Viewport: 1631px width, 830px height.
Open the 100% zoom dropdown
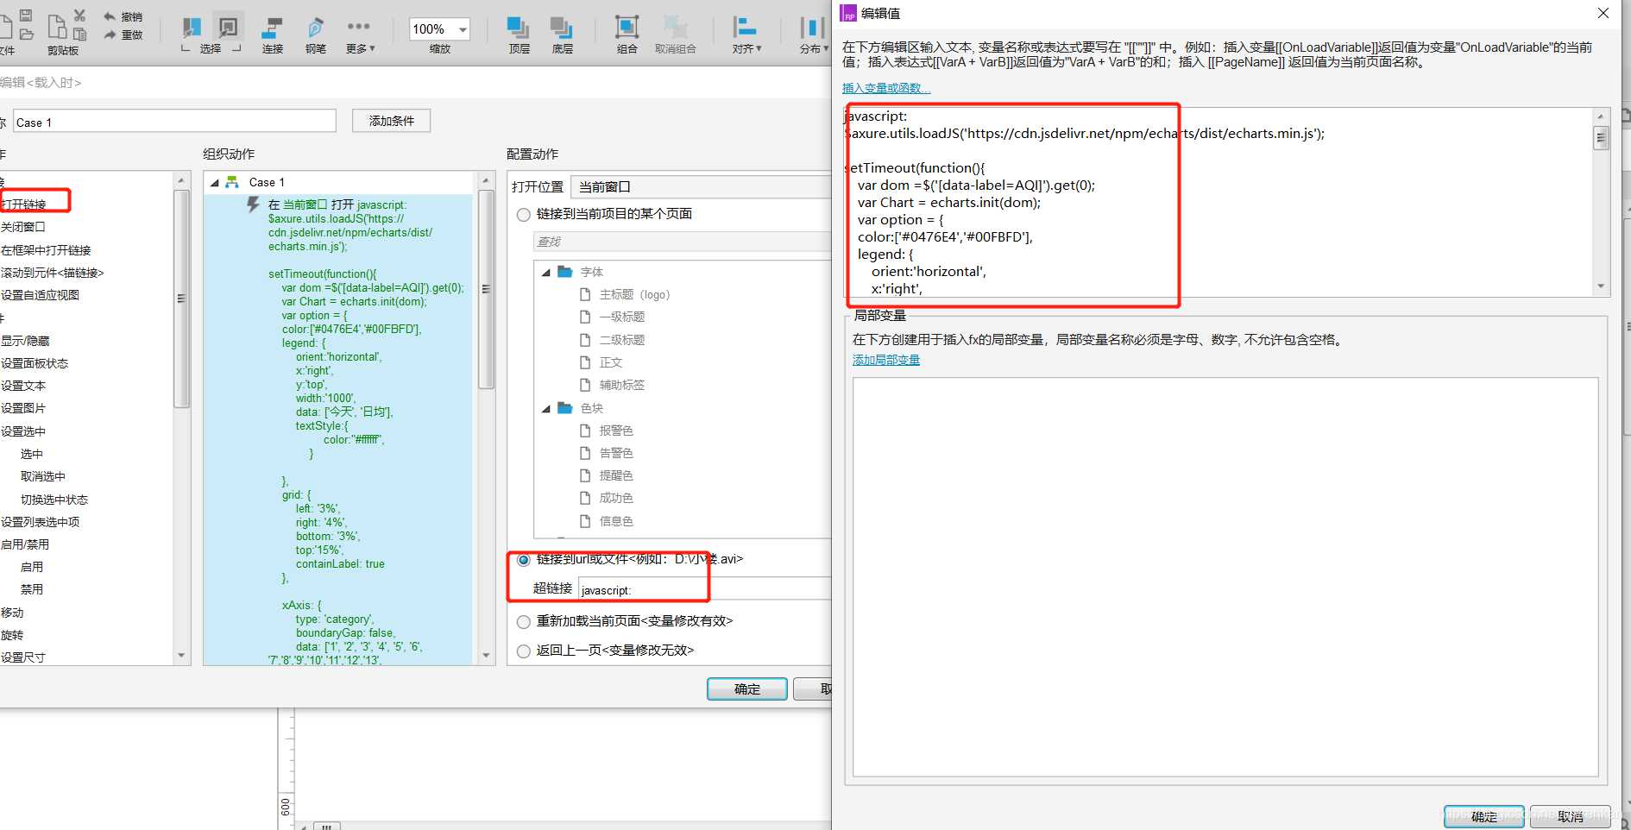[463, 29]
